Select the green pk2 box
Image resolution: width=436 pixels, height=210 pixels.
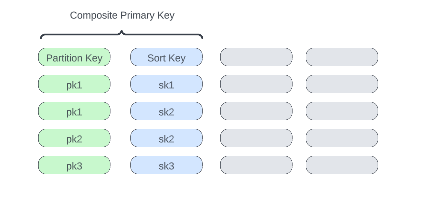(74, 138)
